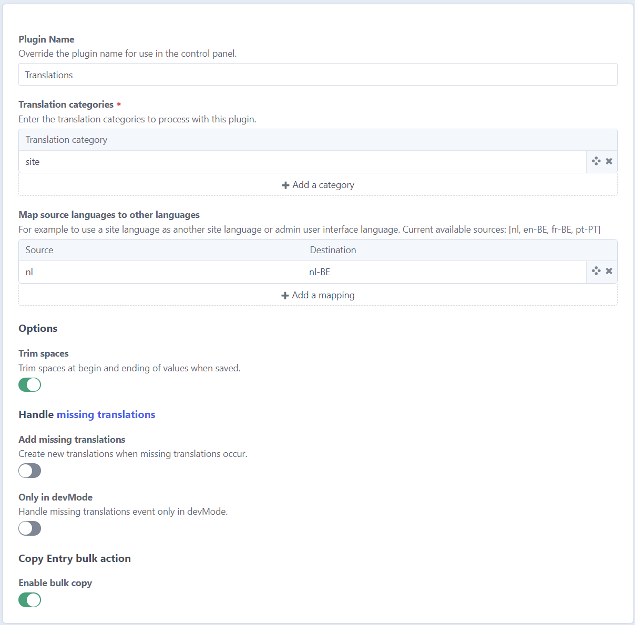Add a mapping to the language table
The height and width of the screenshot is (625, 635).
click(318, 295)
